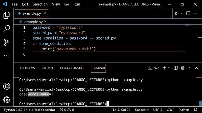The height and width of the screenshot is (113, 202).
Task: Split the editor to the right
Action: pos(188,13)
